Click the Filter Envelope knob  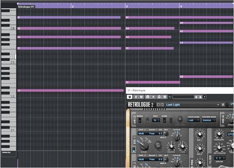[x=219, y=134]
